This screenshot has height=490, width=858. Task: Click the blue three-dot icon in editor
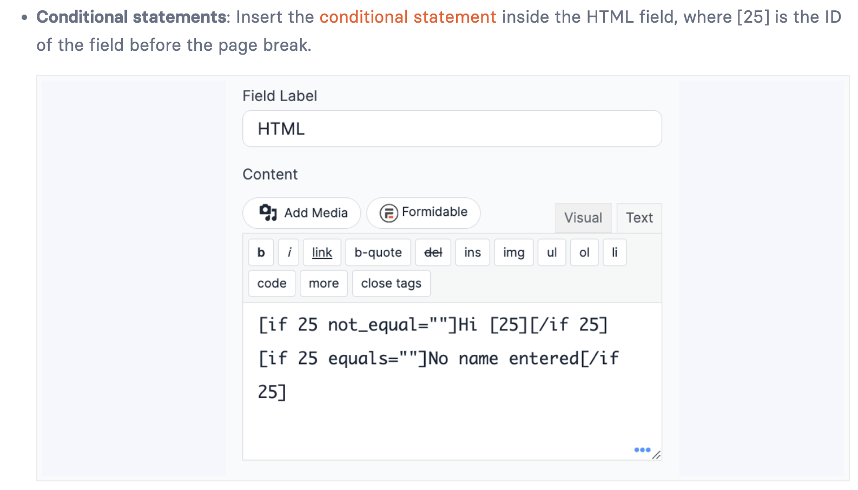tap(642, 450)
